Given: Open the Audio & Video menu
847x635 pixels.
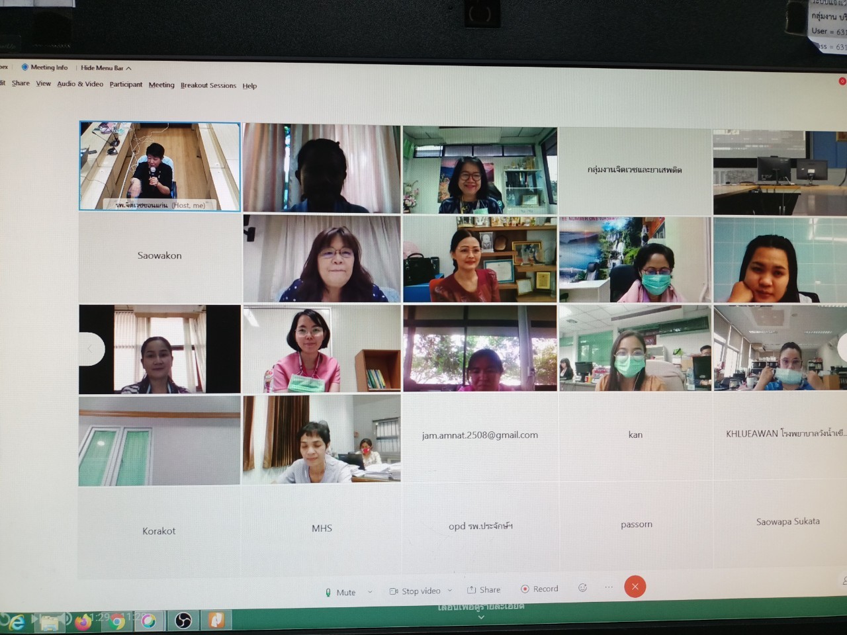Looking at the screenshot, I should (x=80, y=84).
